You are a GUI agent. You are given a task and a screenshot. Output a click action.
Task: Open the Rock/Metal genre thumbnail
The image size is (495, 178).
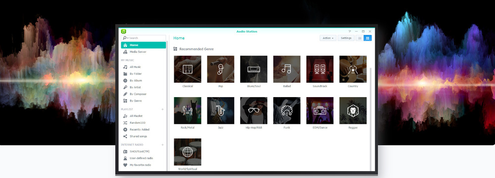coord(188,111)
